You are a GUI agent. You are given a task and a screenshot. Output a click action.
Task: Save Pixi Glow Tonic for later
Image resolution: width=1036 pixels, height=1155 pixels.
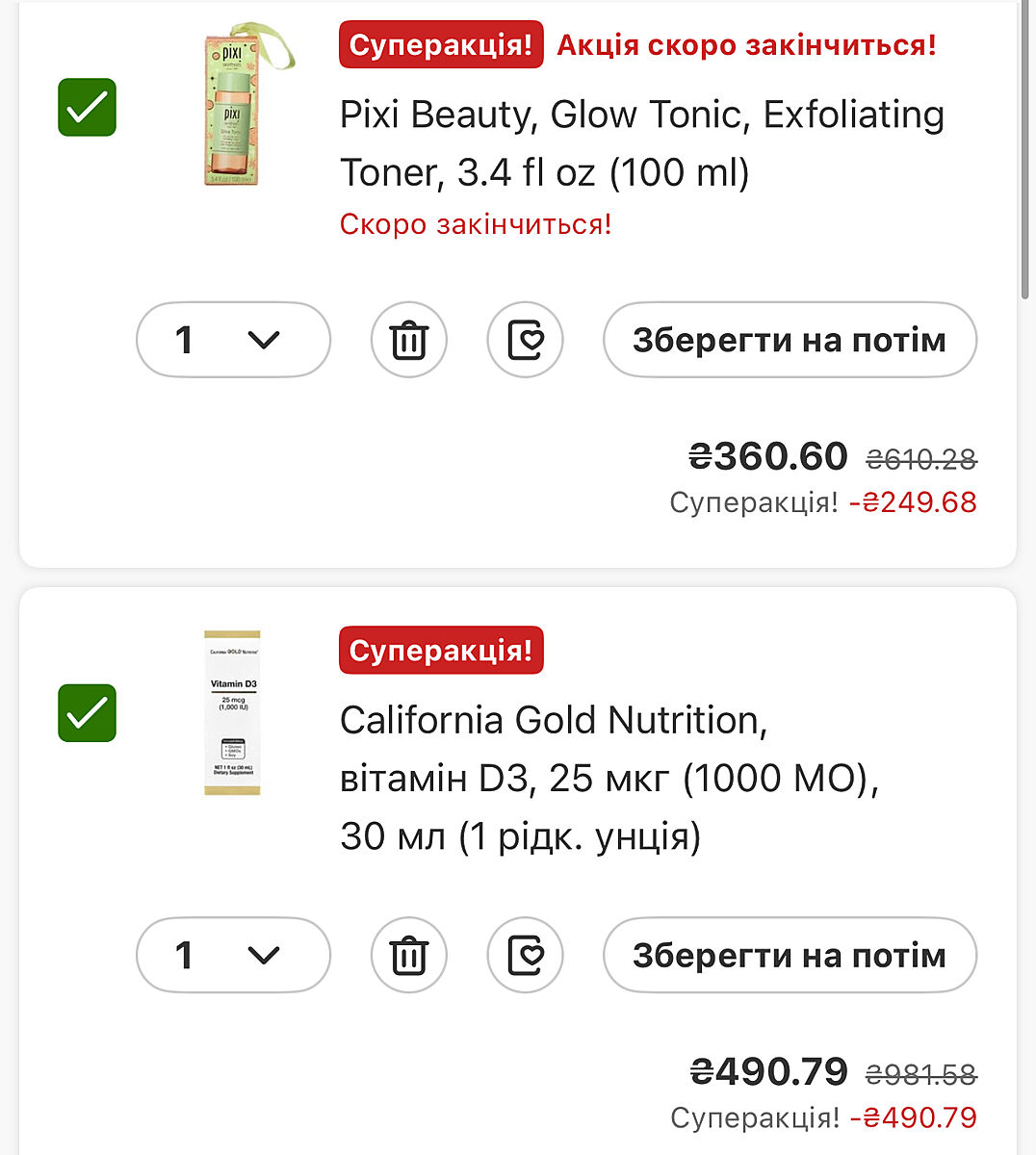pos(790,340)
